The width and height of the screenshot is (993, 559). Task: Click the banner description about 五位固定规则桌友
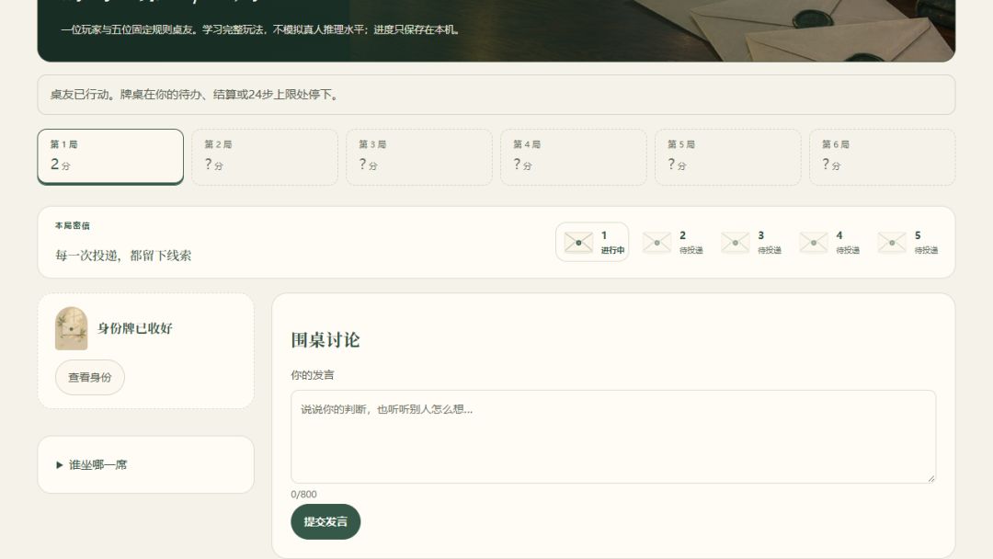(x=260, y=29)
